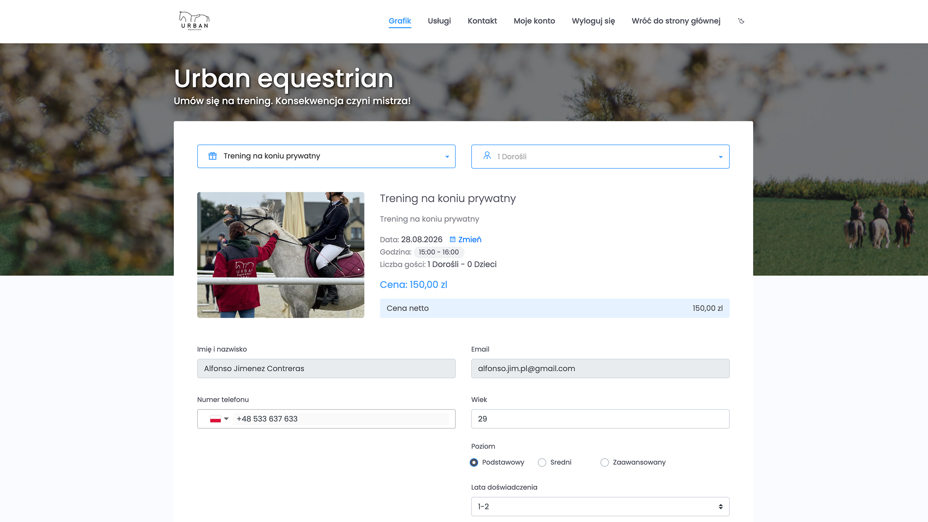Click the Zmień date link
This screenshot has height=522, width=928.
click(x=470, y=240)
